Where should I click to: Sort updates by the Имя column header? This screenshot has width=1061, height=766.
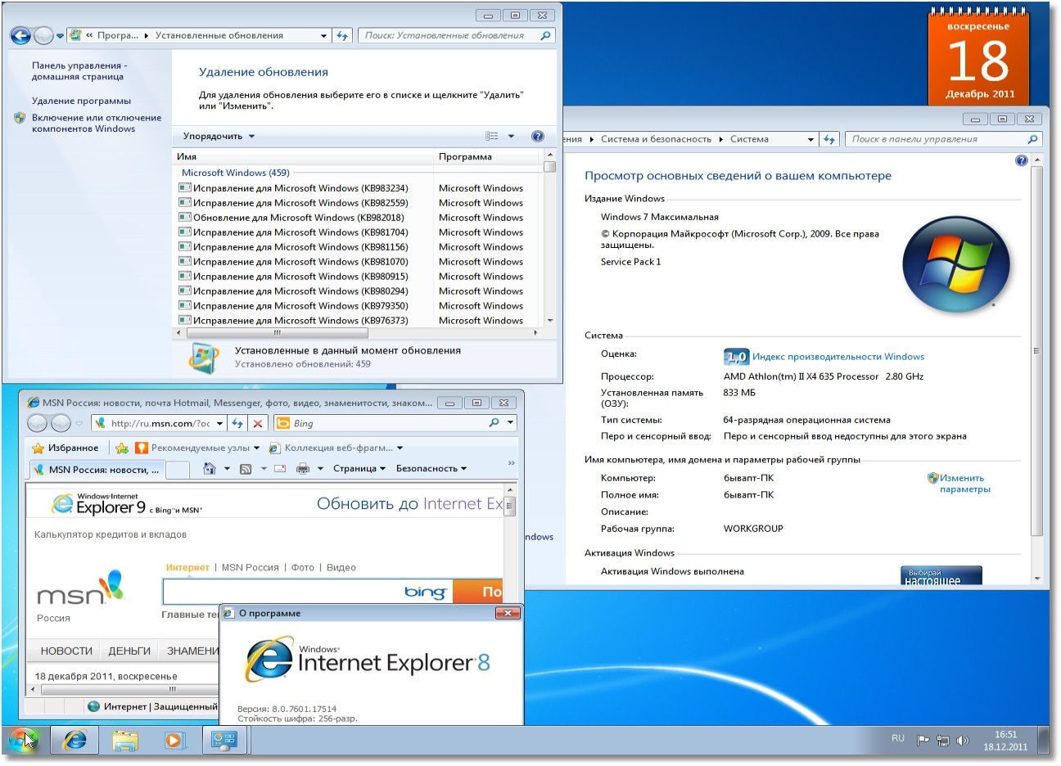point(303,156)
